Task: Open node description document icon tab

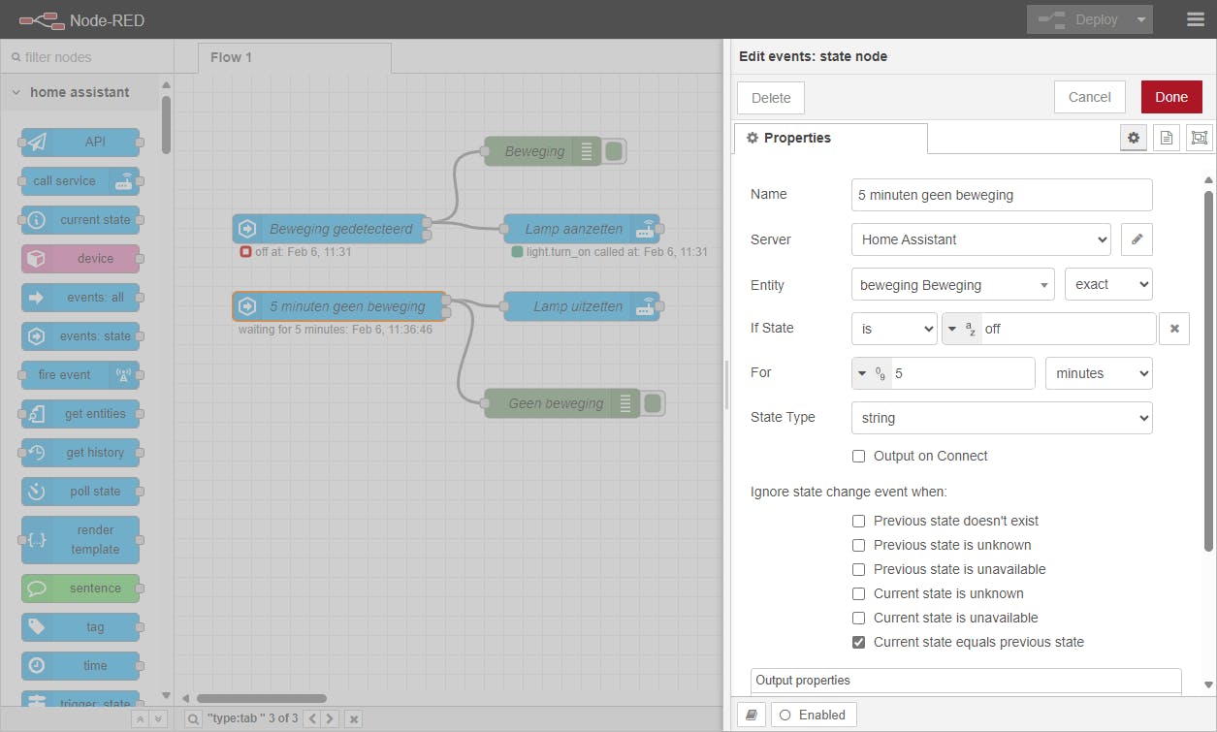Action: pyautogui.click(x=1167, y=139)
